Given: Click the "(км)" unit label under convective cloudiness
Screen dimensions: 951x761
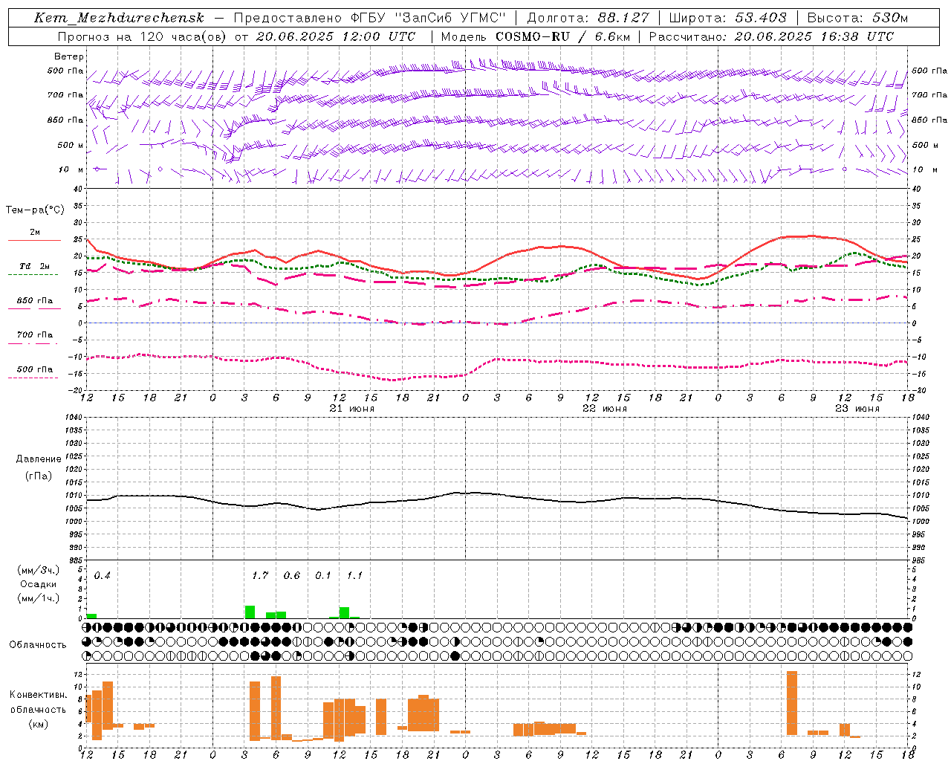Looking at the screenshot, I should click(39, 724).
